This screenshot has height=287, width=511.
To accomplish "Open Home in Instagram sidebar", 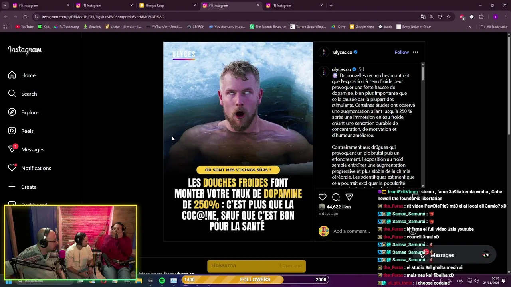I will (22, 75).
